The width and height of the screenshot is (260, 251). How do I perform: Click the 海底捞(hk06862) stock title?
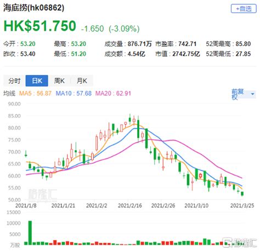click(33, 8)
